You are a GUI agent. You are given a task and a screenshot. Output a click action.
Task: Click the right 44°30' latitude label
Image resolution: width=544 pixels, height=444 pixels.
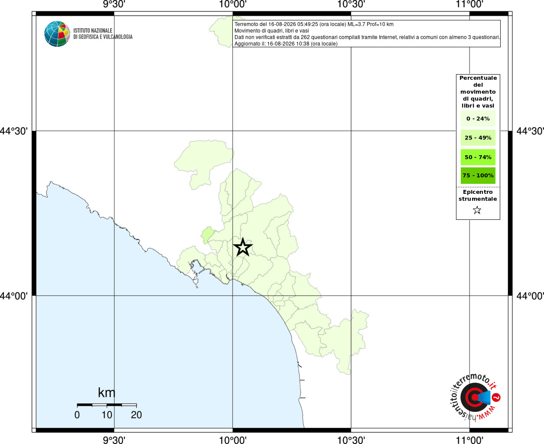[x=530, y=131]
